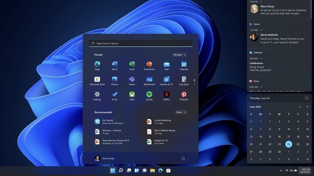Open the pinned Calendar app
This screenshot has width=314, height=176.
(x=184, y=66)
